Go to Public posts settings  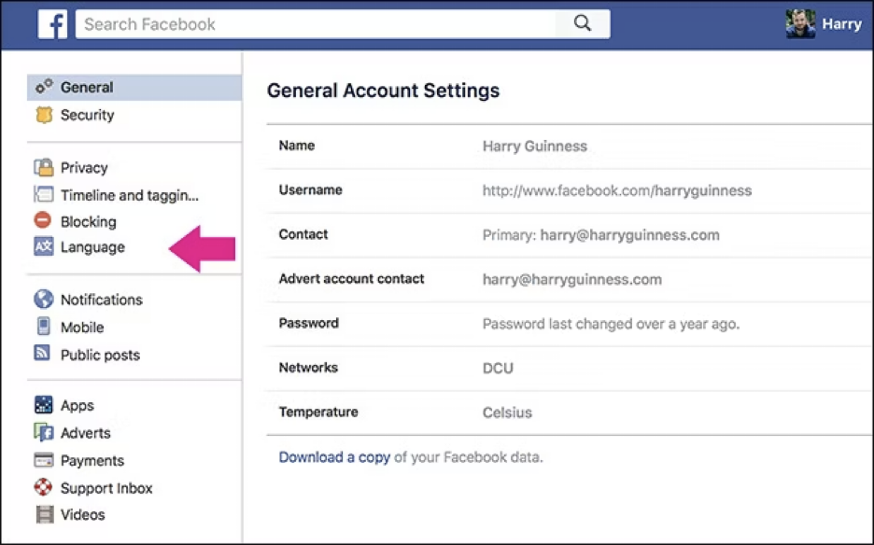[x=100, y=355]
